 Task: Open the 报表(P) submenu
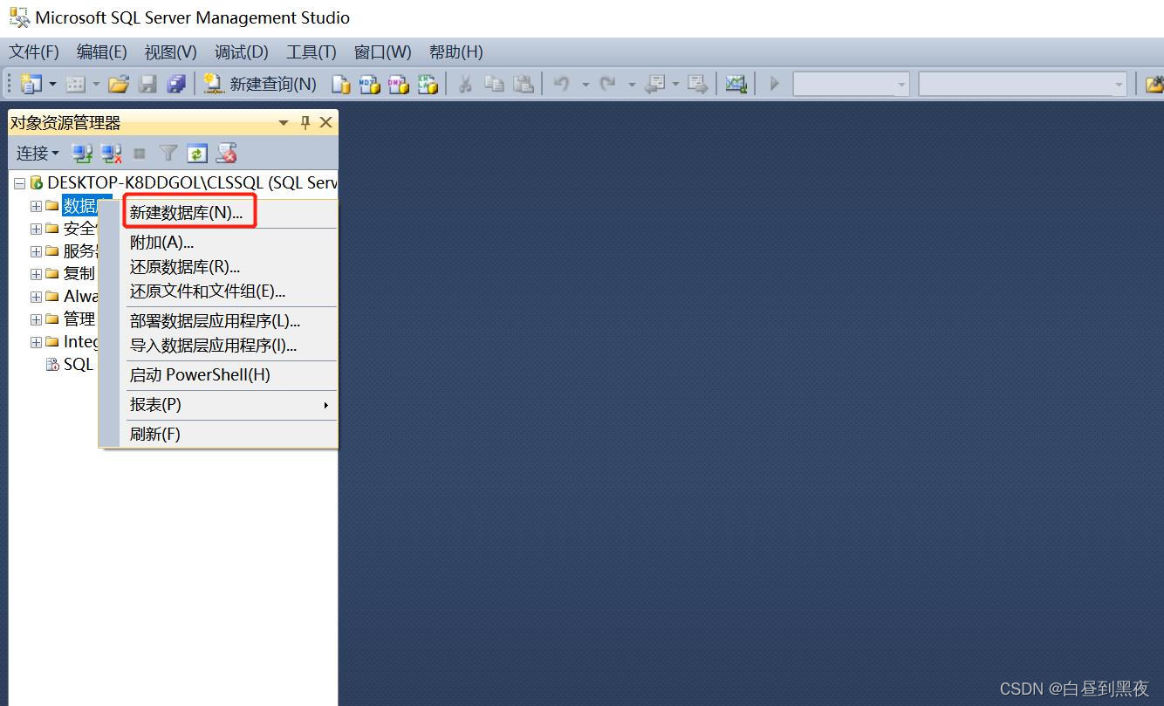(229, 405)
